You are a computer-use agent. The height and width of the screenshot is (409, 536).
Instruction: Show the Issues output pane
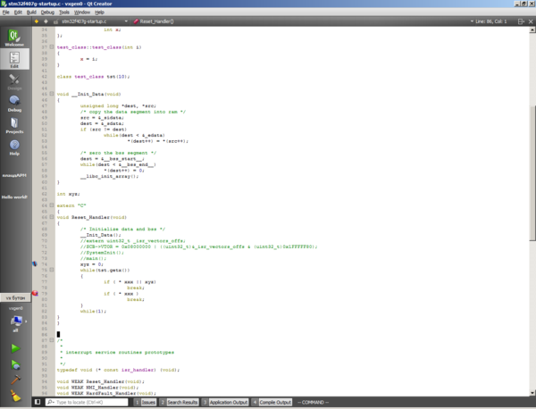[145, 402]
